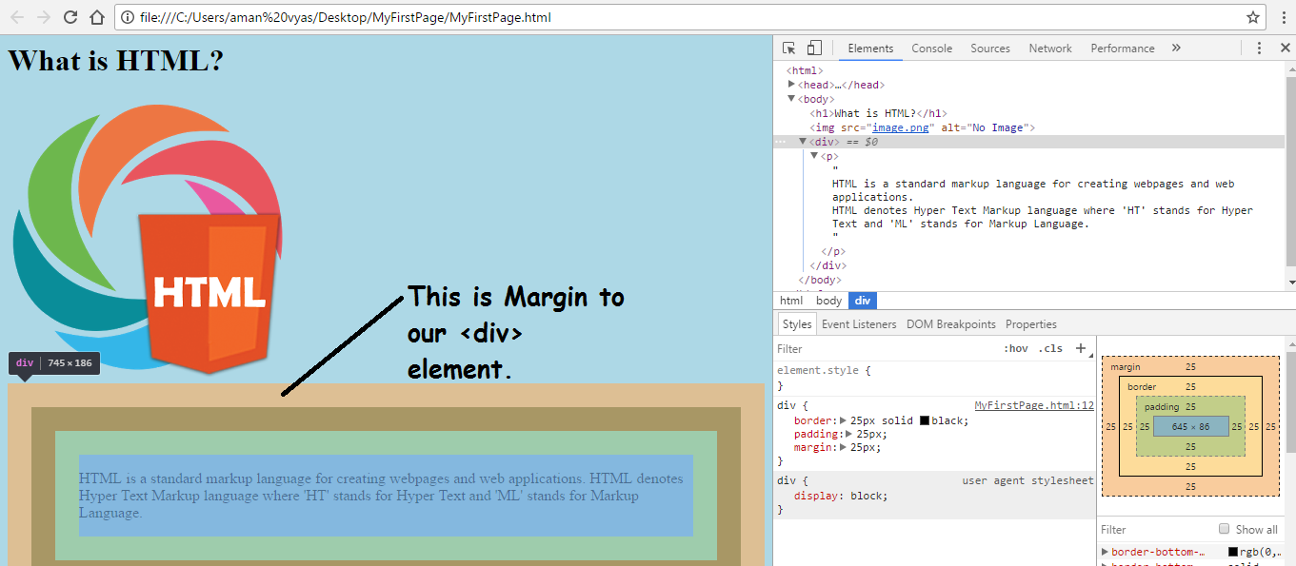Bookmark this page with the star icon
1296x566 pixels.
(x=1253, y=17)
